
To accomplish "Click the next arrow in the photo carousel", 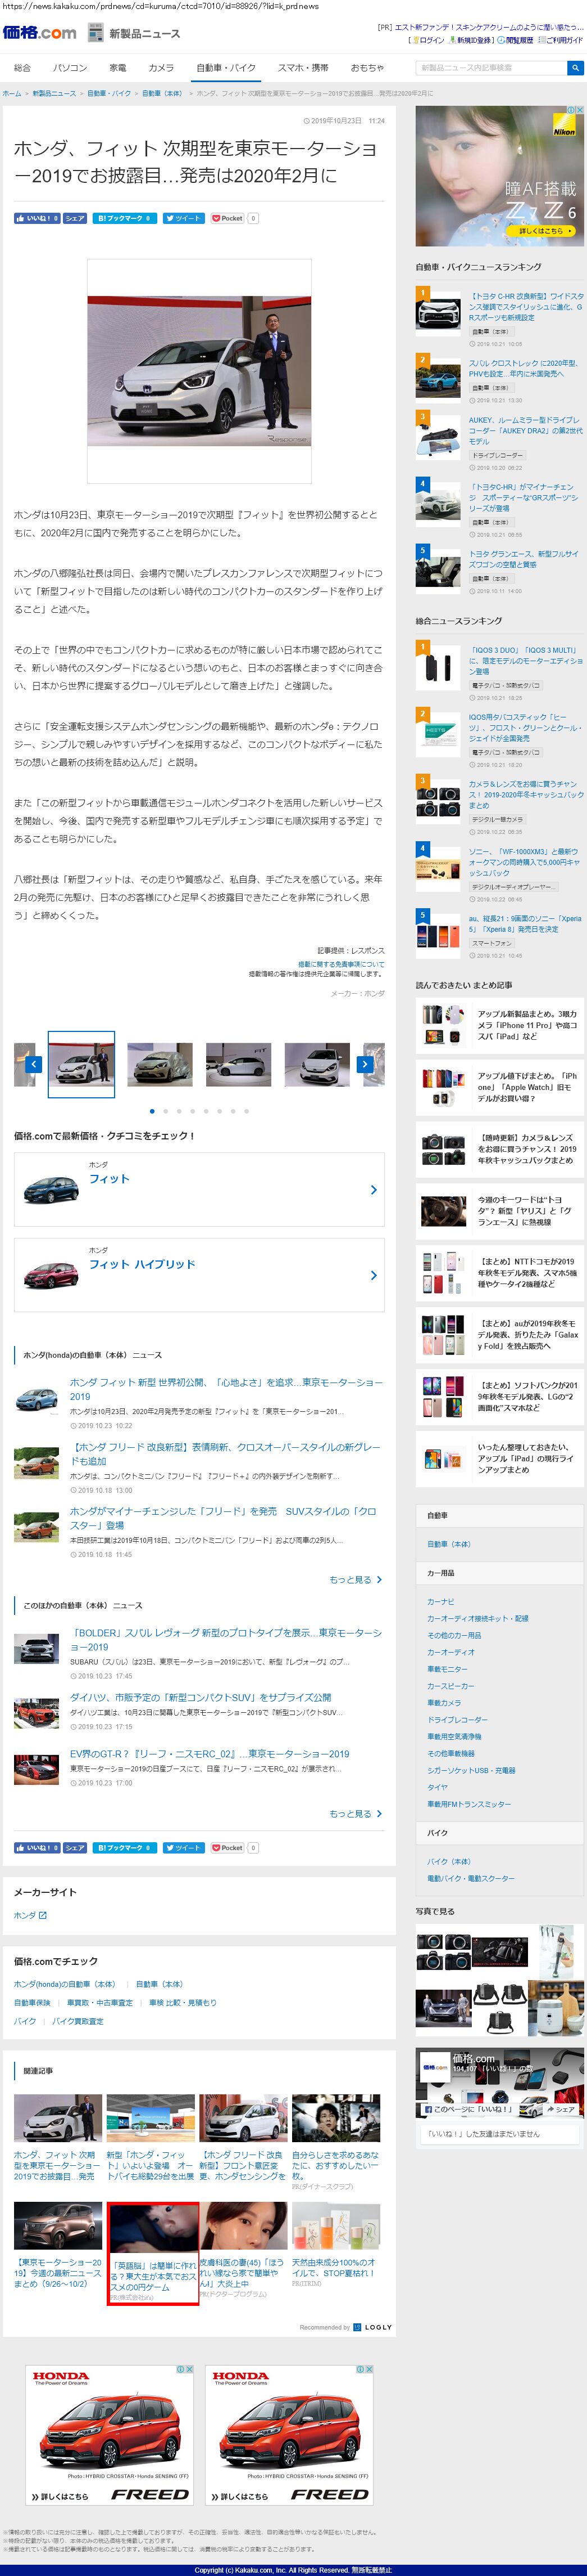I will coord(365,1064).
